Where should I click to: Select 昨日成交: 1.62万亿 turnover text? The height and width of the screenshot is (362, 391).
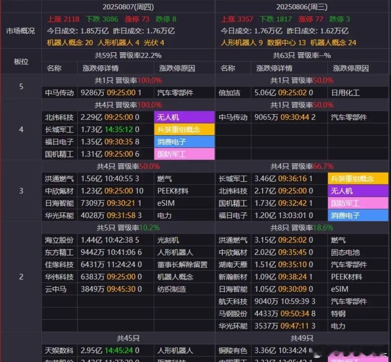tap(317, 31)
